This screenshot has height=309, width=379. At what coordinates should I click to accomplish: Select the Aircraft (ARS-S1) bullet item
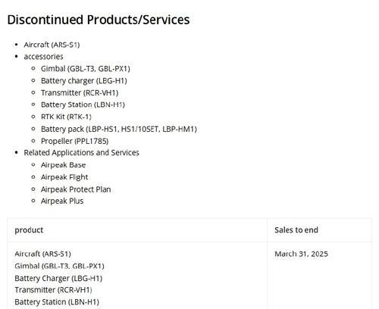click(52, 45)
